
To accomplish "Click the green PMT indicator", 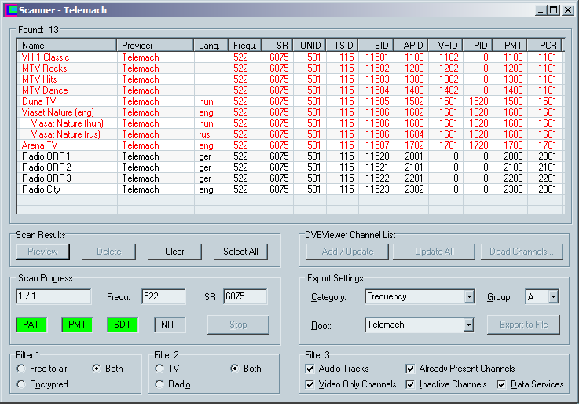I will pyautogui.click(x=77, y=325).
